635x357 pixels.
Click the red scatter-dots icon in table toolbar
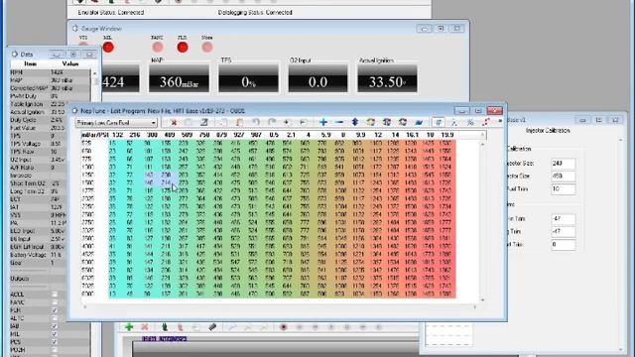(485, 122)
